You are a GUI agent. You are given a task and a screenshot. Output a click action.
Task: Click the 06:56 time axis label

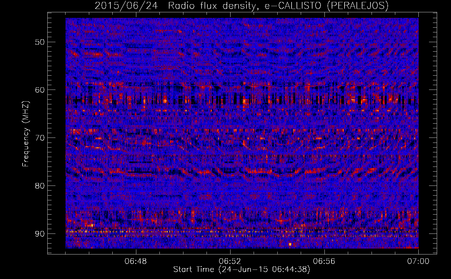324,261
